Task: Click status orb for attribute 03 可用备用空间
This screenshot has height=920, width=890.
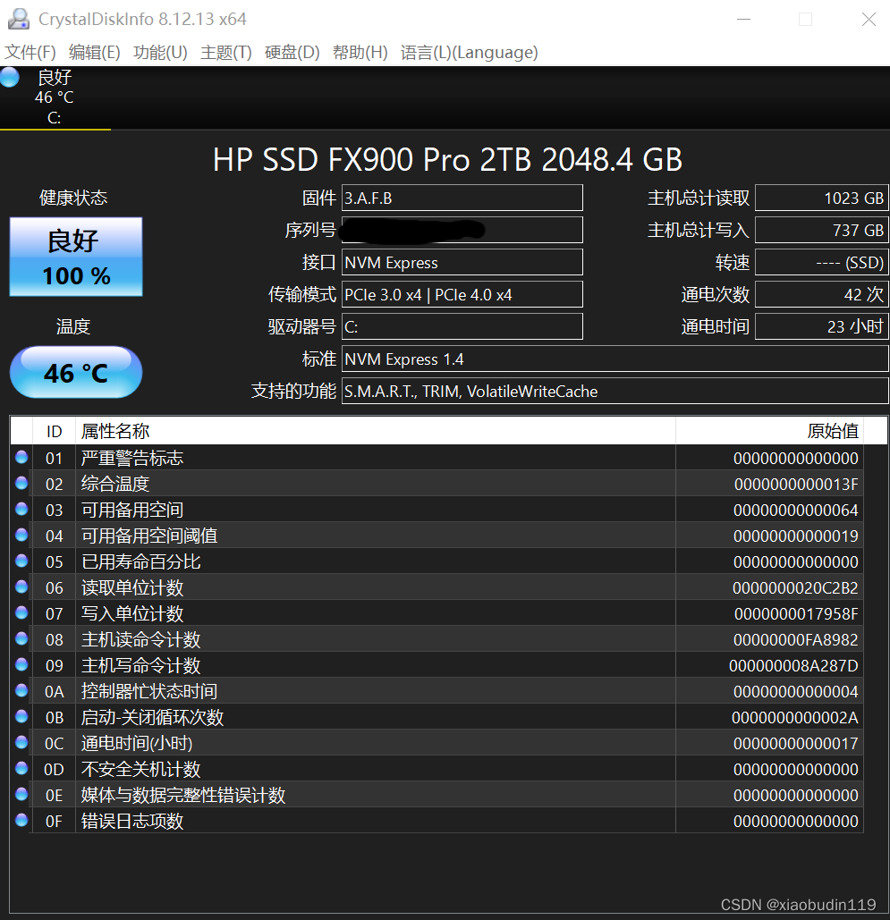Action: pos(21,509)
